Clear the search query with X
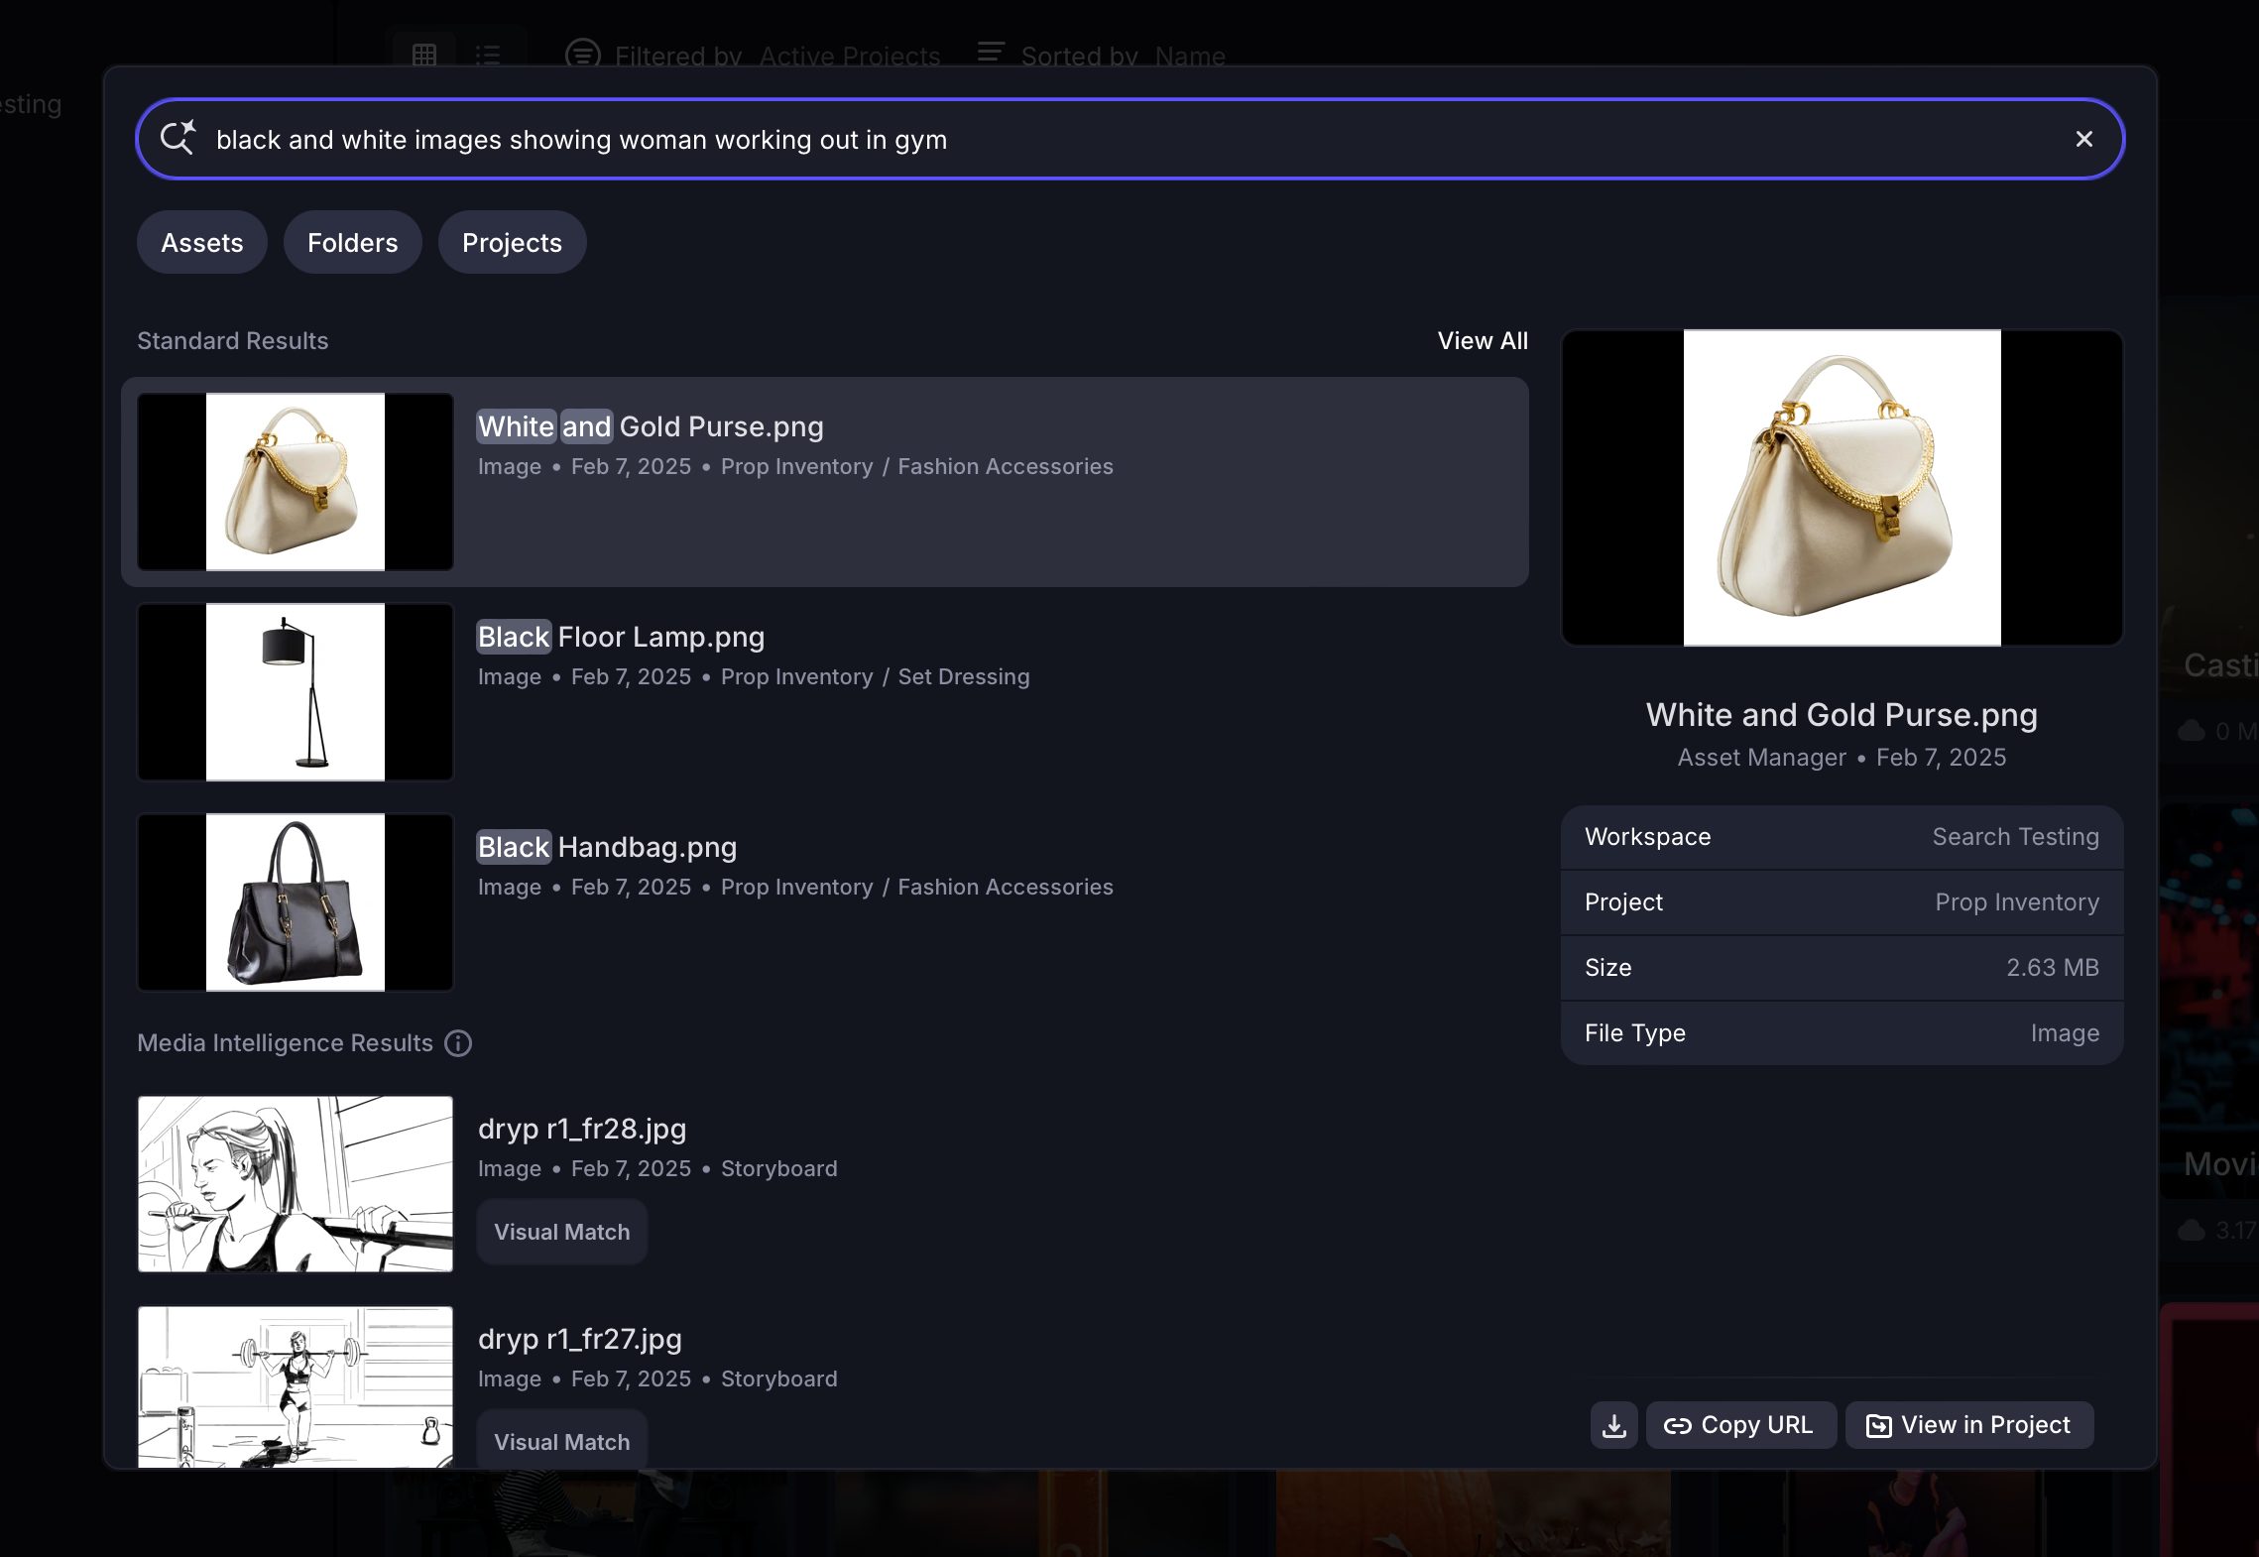Image resolution: width=2259 pixels, height=1557 pixels. coord(2083,139)
